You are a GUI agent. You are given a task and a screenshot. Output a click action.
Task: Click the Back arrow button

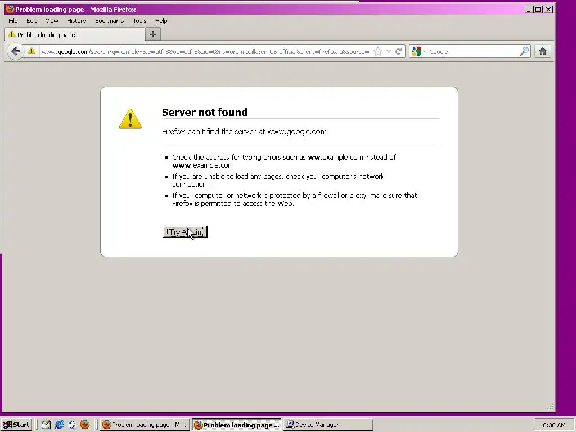(15, 51)
